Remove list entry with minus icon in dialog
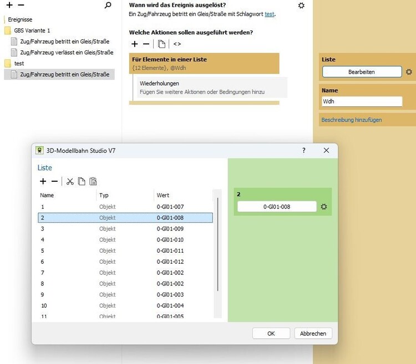Screen dimensions: 416x364 pos(54,181)
